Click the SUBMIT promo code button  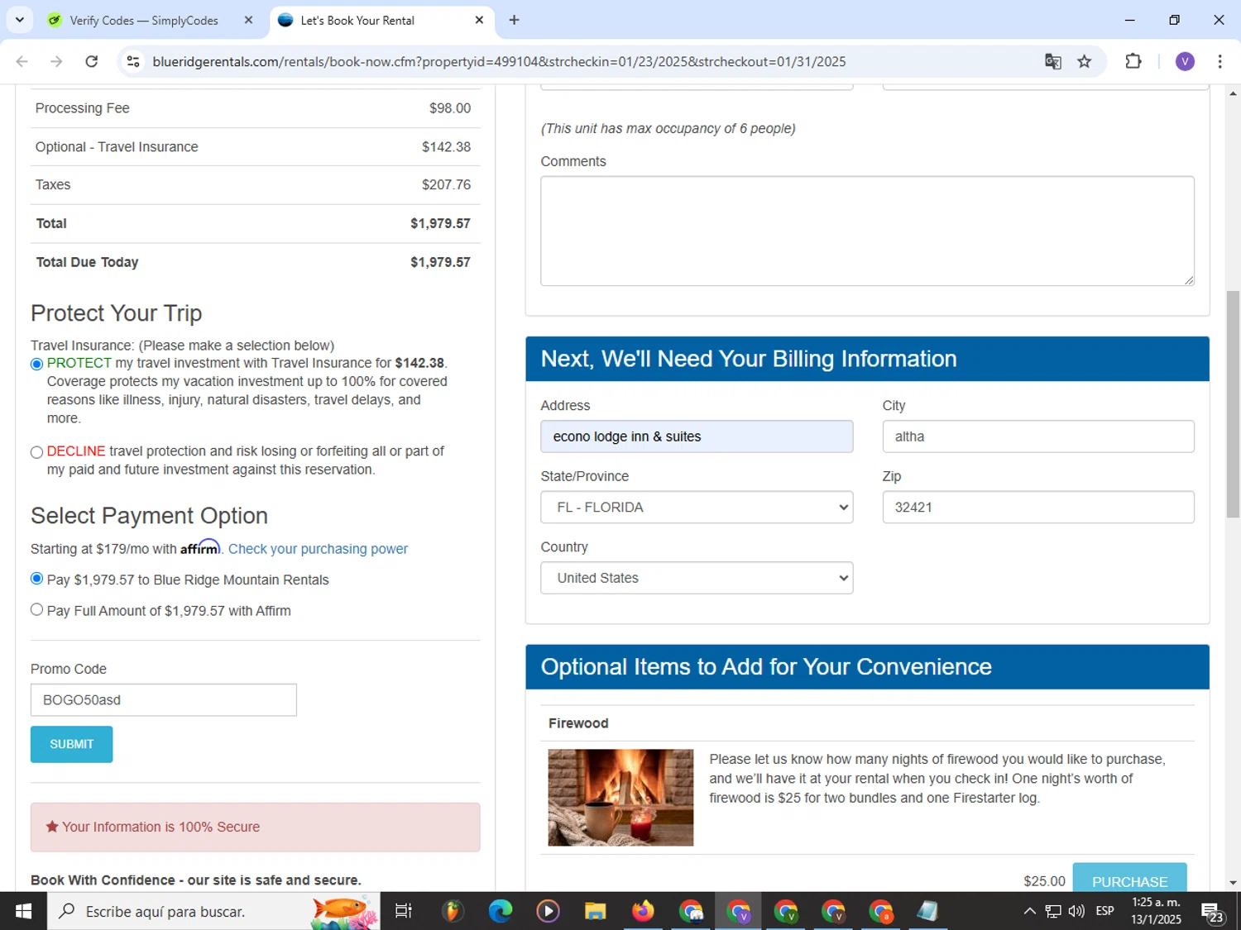pyautogui.click(x=72, y=744)
